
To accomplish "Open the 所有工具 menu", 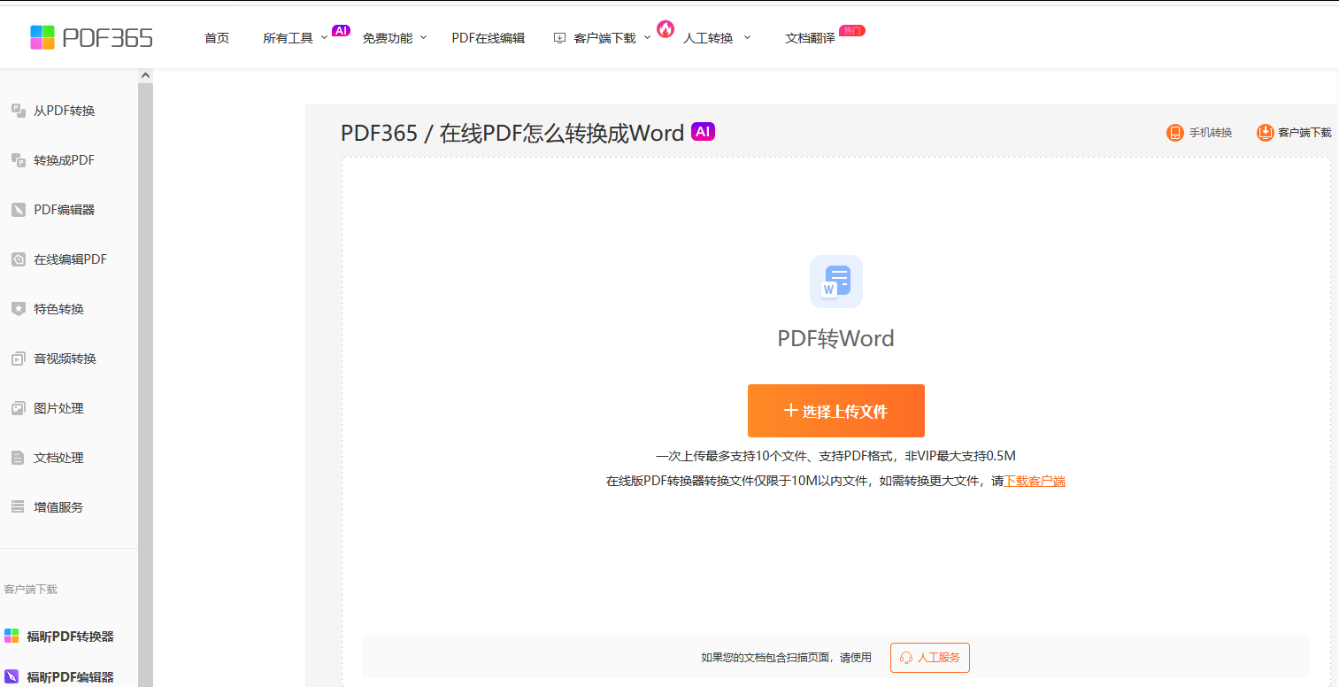I will click(x=289, y=38).
